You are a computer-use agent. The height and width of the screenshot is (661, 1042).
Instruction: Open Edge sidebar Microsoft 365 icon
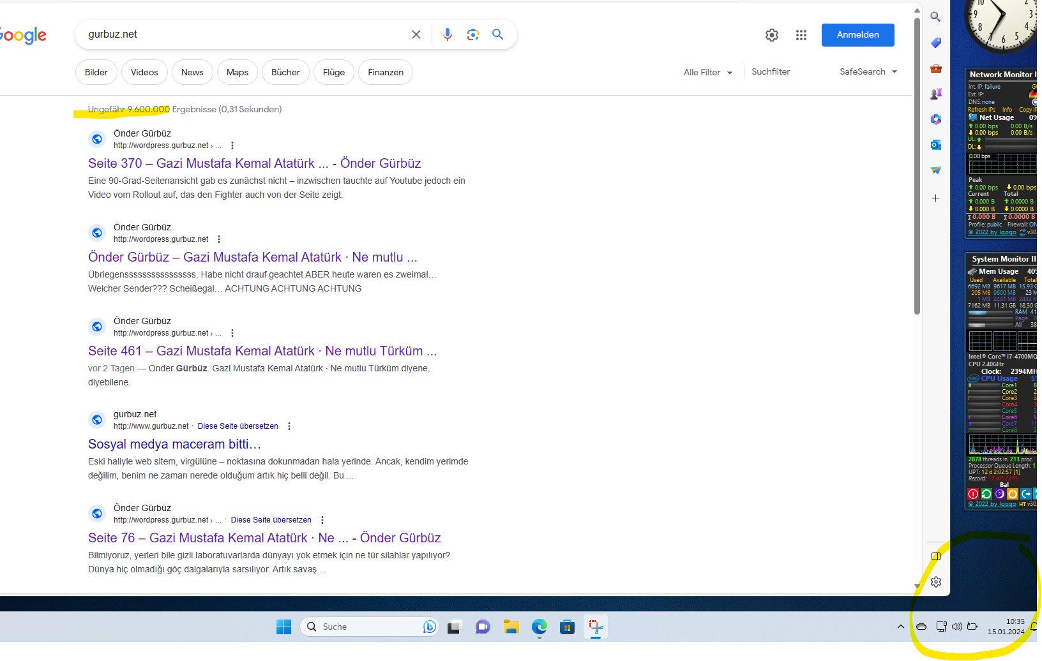click(x=935, y=119)
